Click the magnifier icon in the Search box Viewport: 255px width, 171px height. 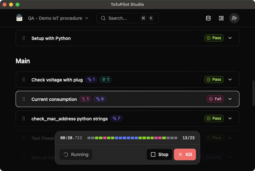(103, 18)
